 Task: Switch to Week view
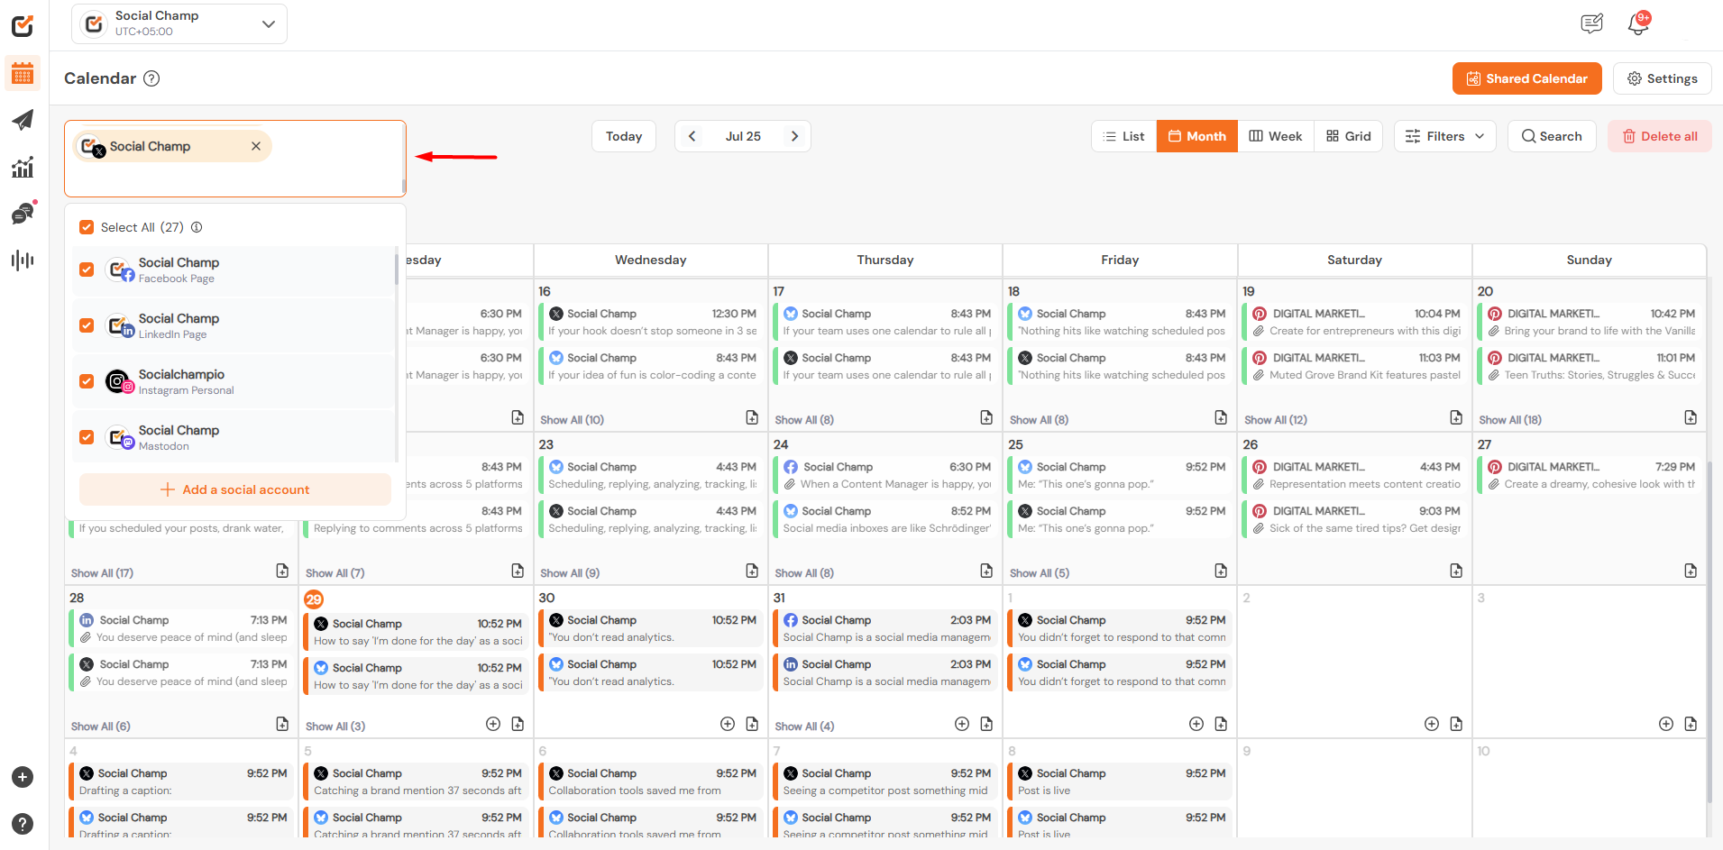(x=1275, y=136)
